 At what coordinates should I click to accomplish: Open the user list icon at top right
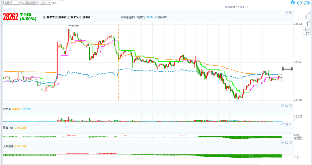307,3
